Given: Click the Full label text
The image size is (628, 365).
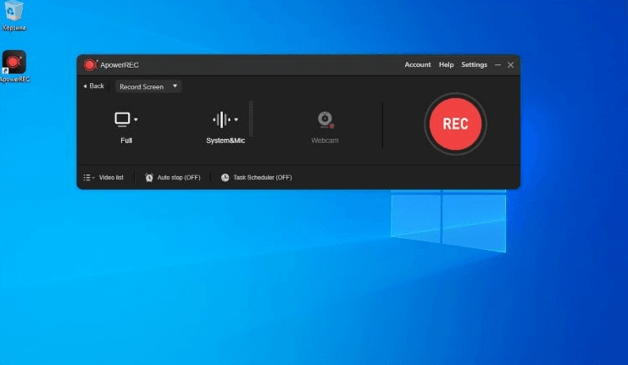Looking at the screenshot, I should pos(126,141).
